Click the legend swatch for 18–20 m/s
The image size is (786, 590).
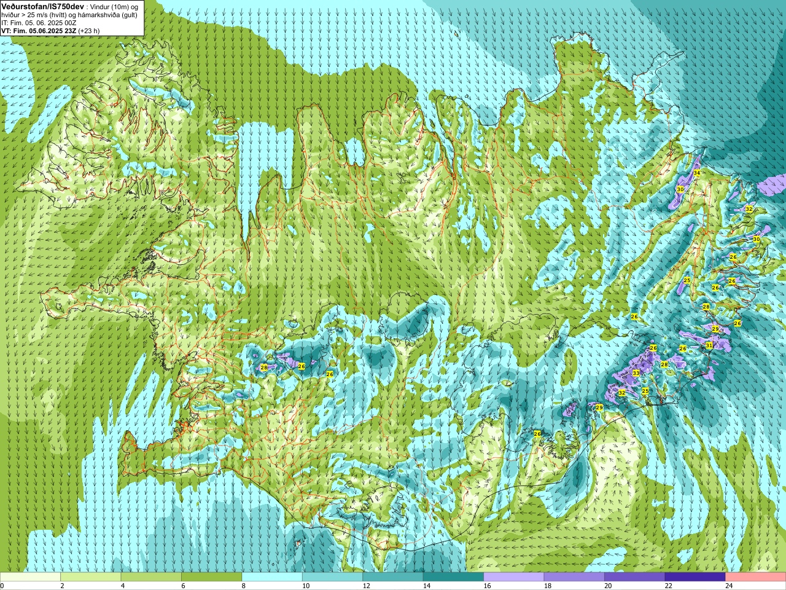[574, 577]
